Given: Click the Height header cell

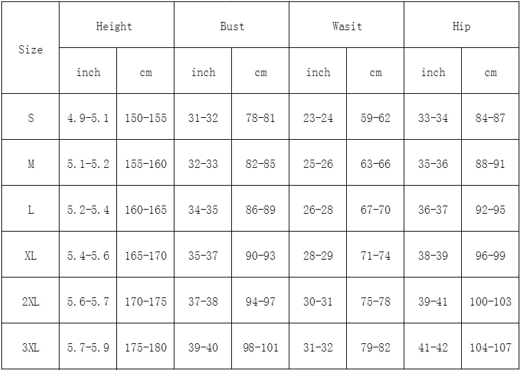Looking at the screenshot, I should (114, 27).
